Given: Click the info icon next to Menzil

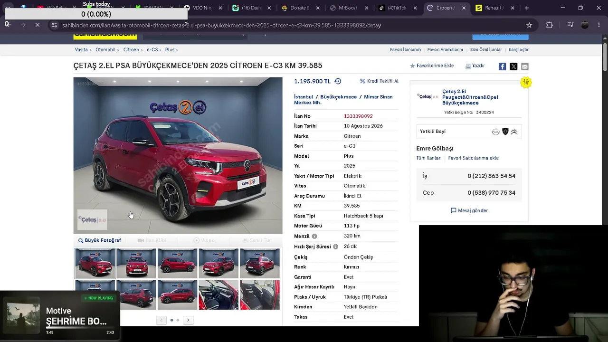Looking at the screenshot, I should pos(314,236).
